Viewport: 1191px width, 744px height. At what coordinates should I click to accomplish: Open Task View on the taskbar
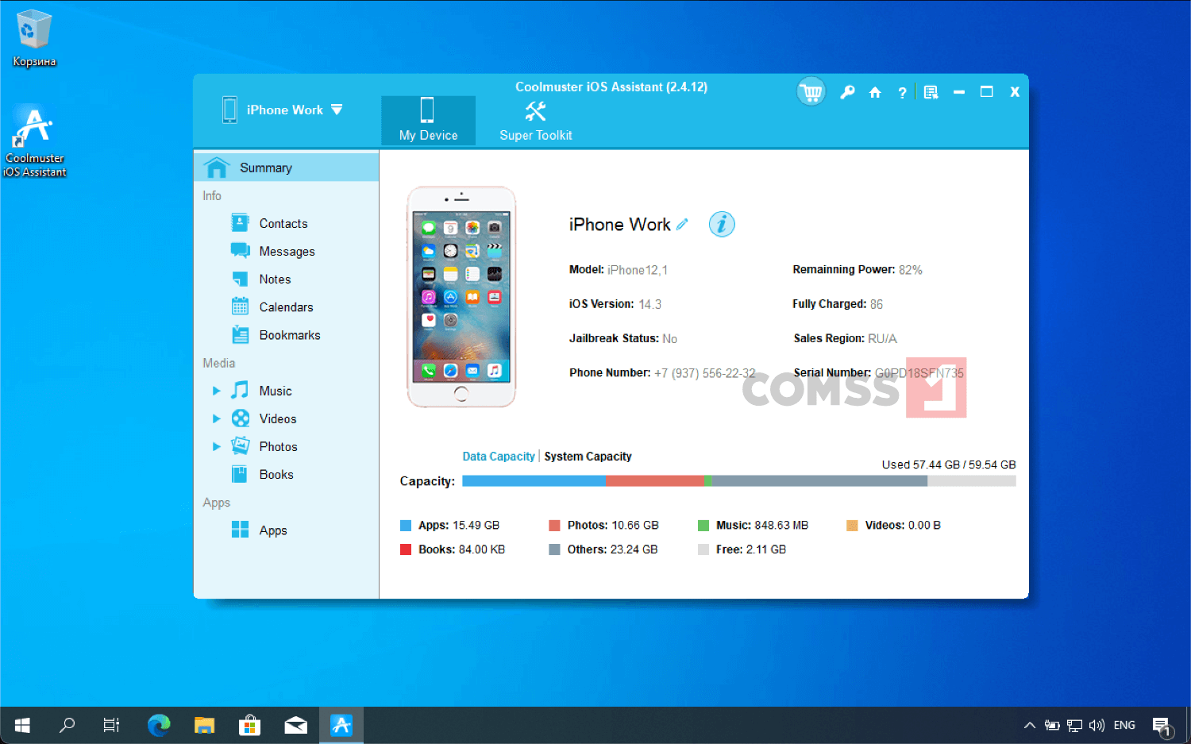pos(112,725)
